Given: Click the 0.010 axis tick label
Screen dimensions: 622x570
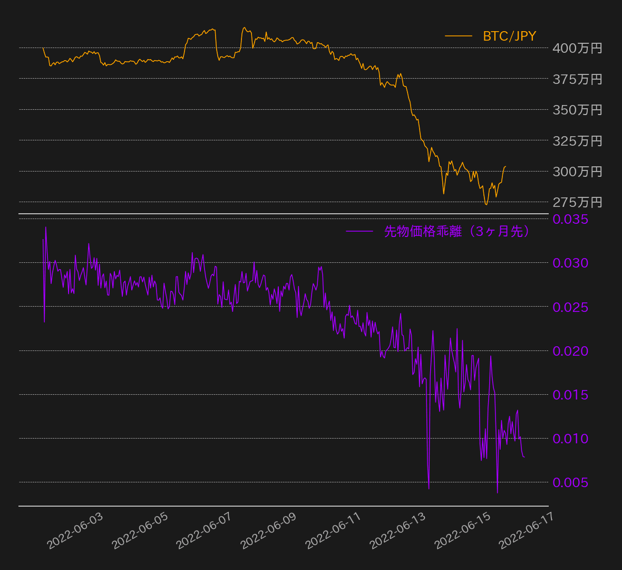Looking at the screenshot, I should (x=570, y=439).
